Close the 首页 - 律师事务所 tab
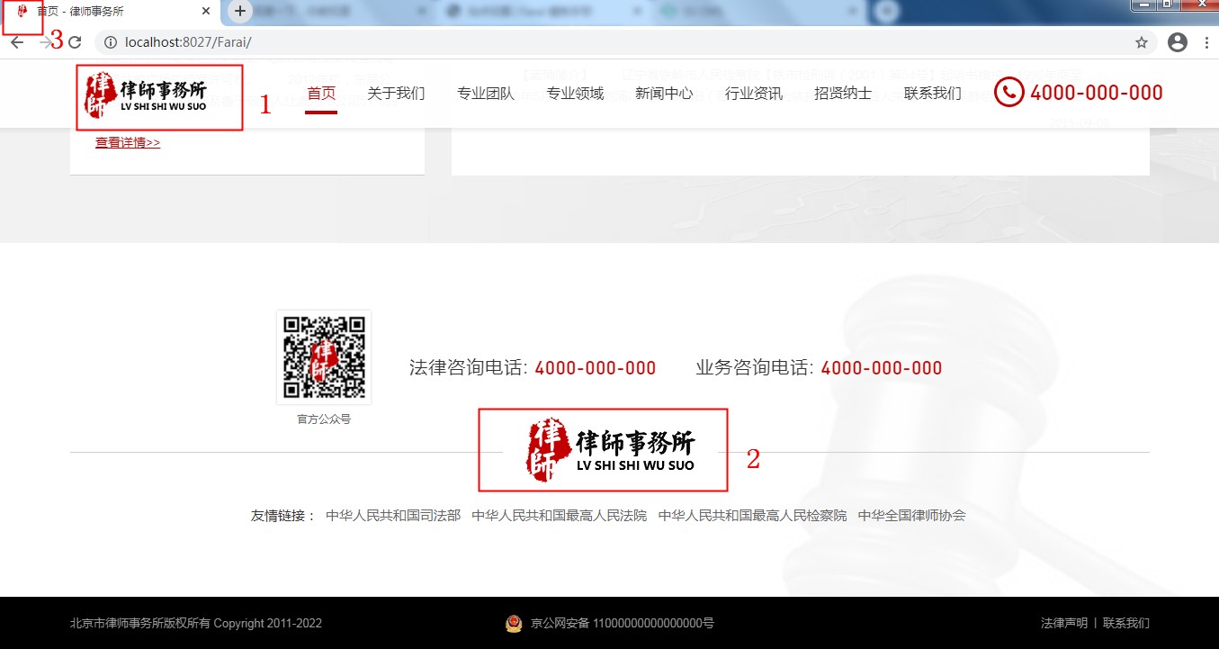Viewport: 1219px width, 649px height. (206, 12)
